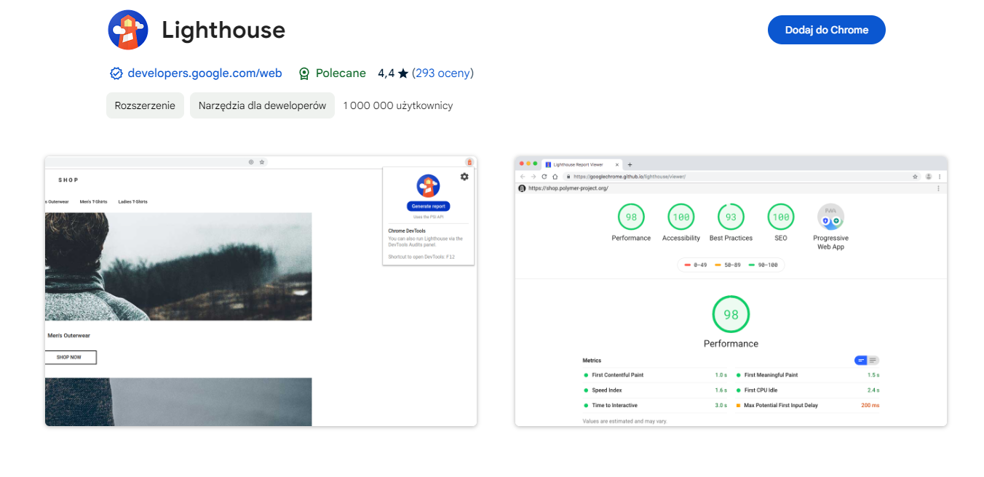
Task: Add the extension with Dodaj do Chrome
Action: [827, 30]
